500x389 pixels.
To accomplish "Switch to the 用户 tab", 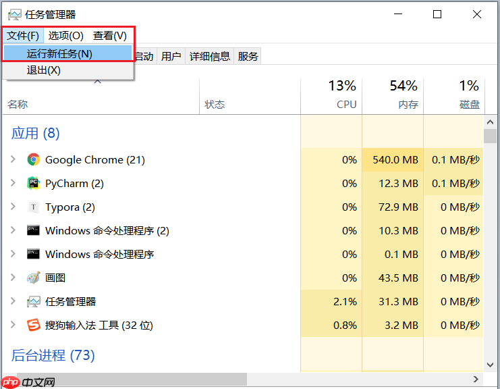I will [171, 57].
